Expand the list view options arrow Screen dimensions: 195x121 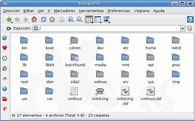tap(101, 23)
